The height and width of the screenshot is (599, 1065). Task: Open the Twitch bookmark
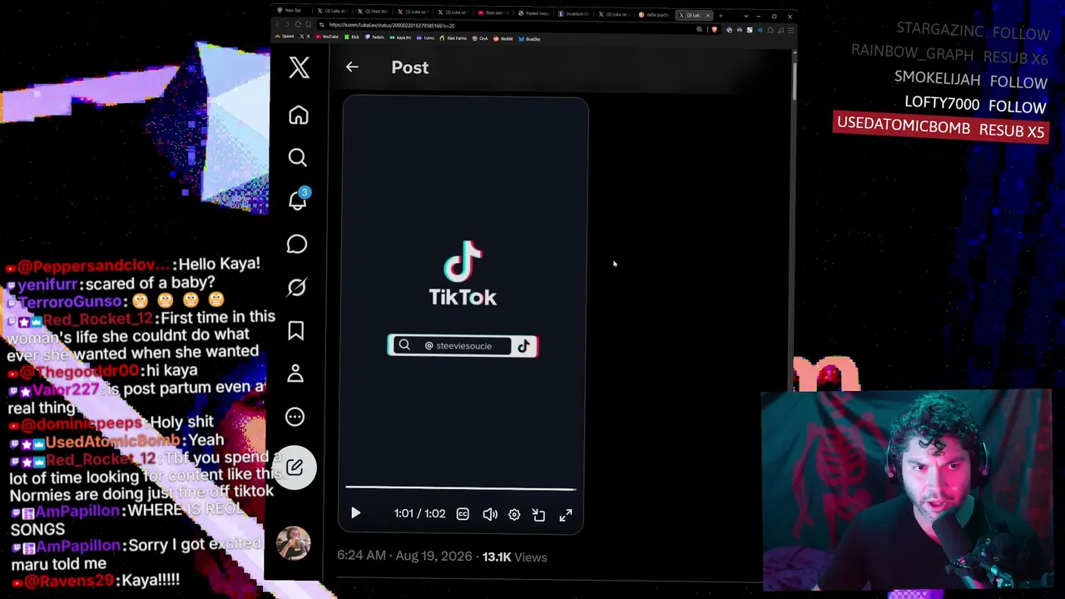[x=375, y=37]
